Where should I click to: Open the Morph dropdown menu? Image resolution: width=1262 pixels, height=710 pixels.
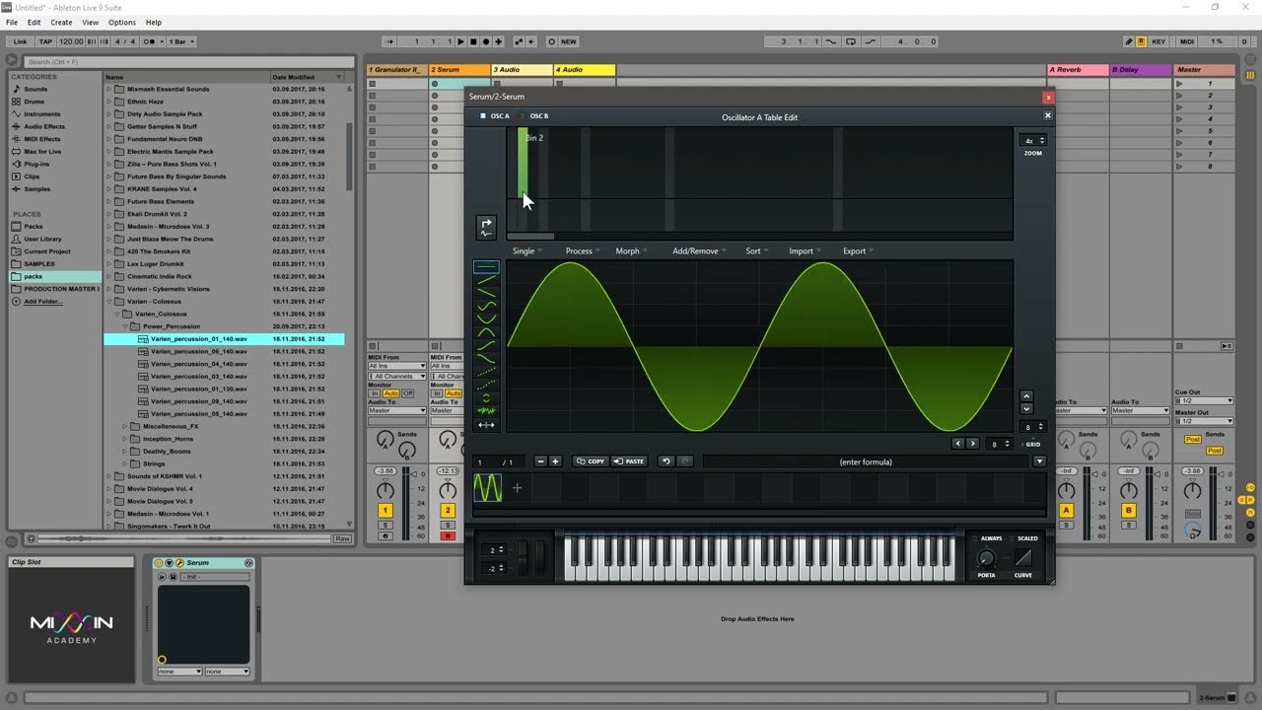(x=631, y=250)
